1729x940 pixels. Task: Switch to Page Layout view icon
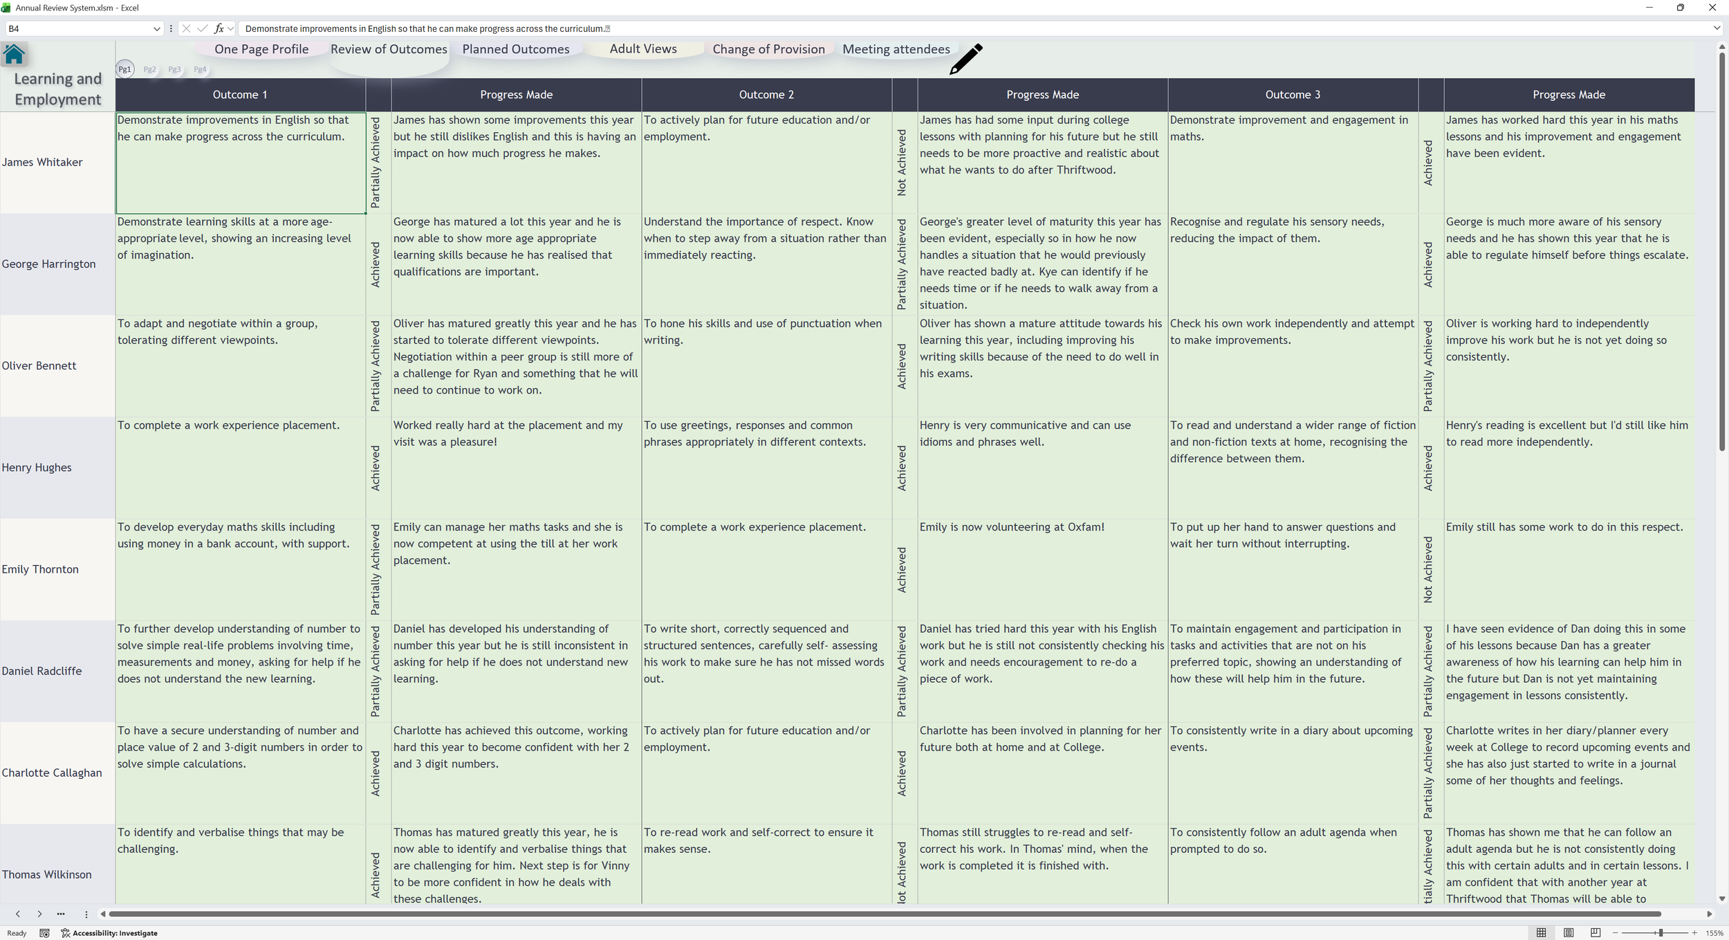click(1569, 933)
